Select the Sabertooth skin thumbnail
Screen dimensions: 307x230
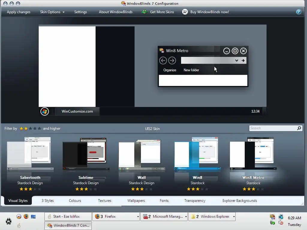pos(30,155)
